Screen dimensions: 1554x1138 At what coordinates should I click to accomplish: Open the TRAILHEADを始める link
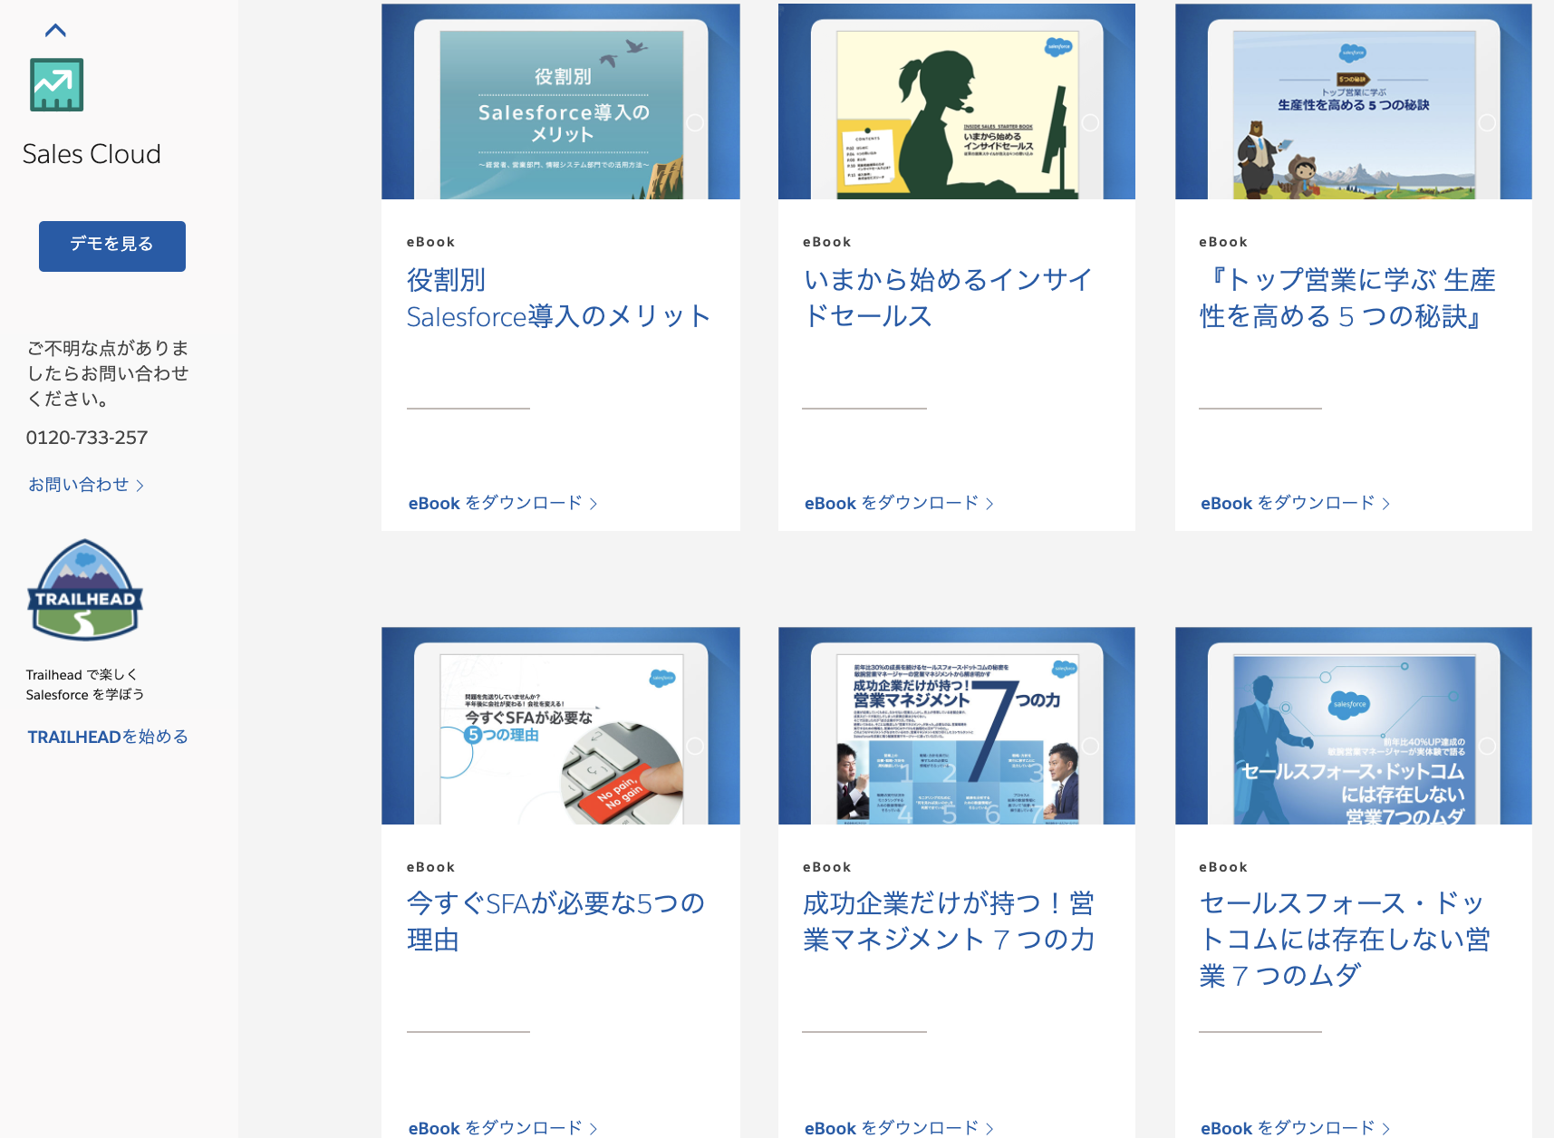(x=108, y=737)
